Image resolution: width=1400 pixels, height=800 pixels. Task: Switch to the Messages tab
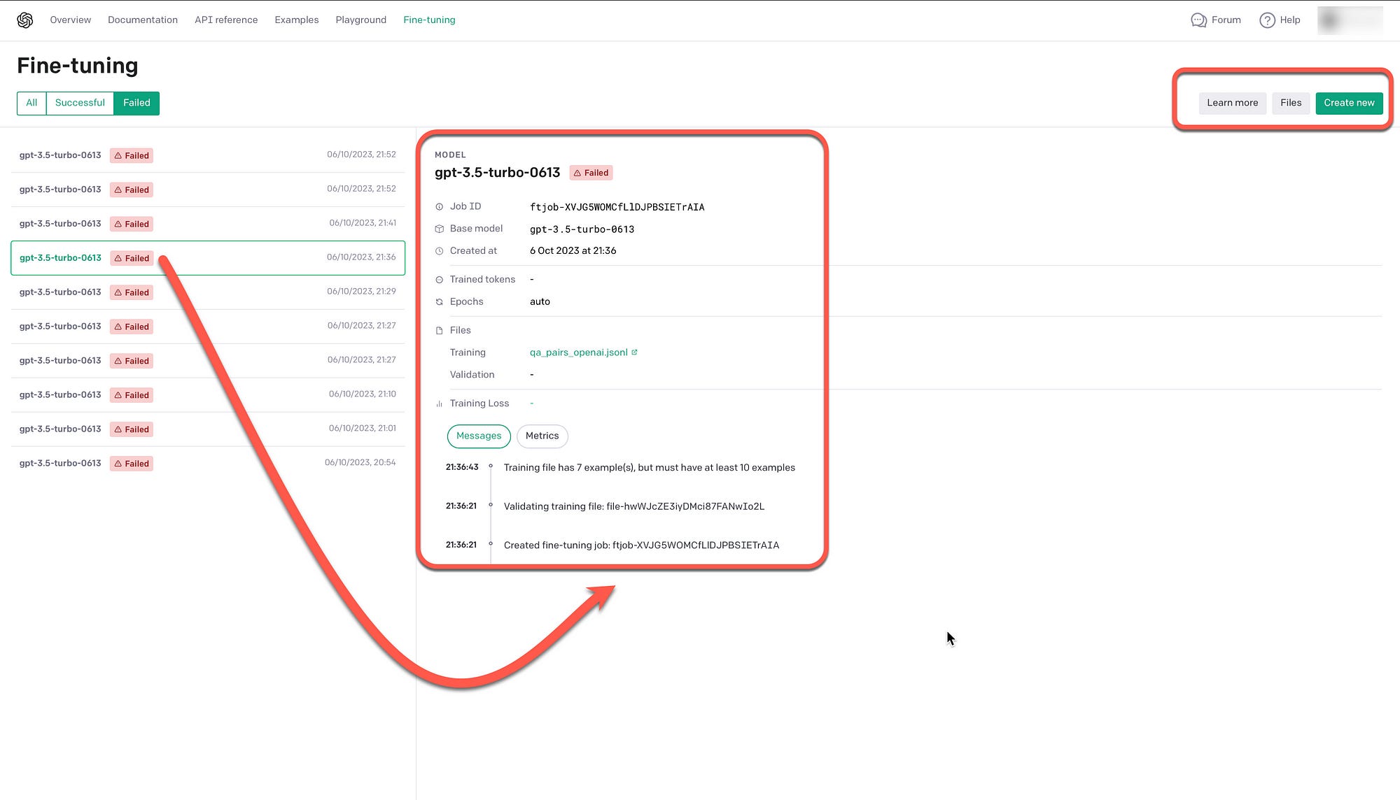(479, 436)
